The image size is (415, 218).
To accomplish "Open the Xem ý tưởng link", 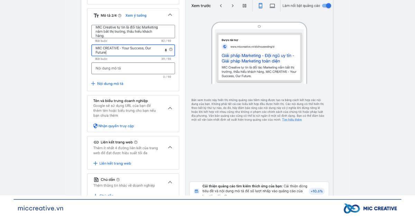I will [136, 16].
